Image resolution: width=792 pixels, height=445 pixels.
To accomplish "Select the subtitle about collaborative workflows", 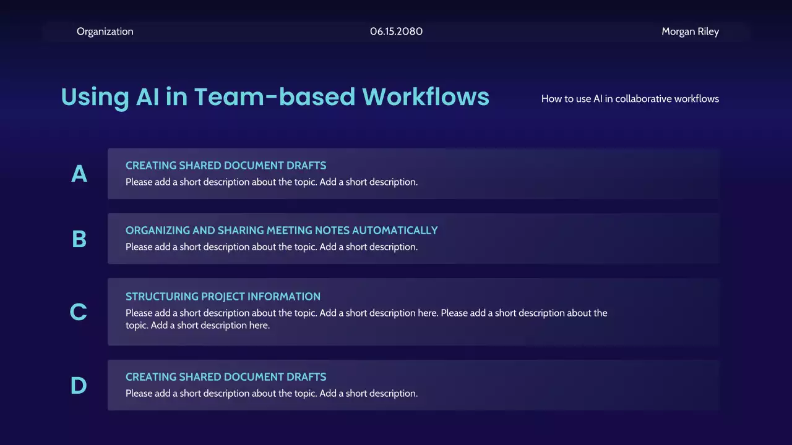I will point(630,99).
